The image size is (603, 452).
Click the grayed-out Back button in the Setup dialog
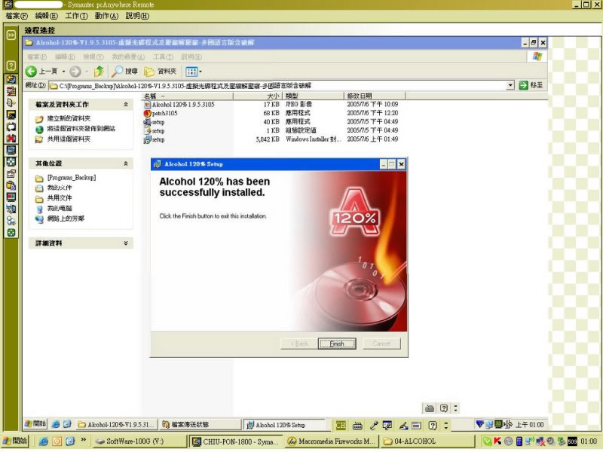click(x=299, y=344)
